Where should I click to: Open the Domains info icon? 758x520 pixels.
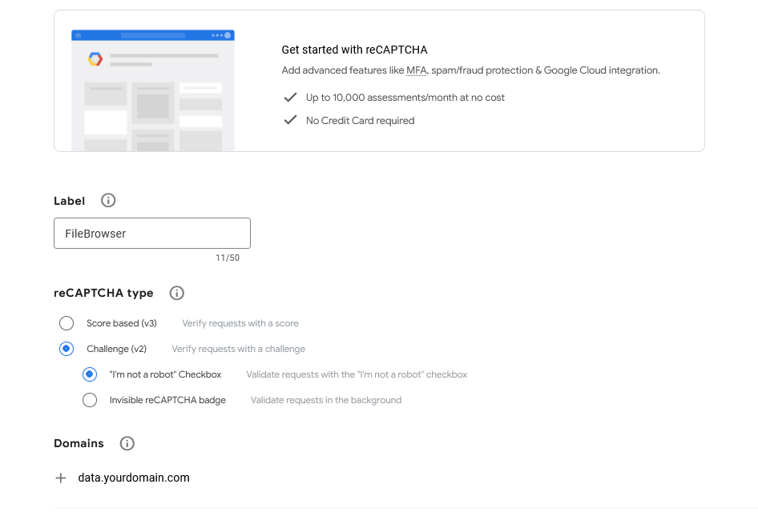click(x=127, y=443)
